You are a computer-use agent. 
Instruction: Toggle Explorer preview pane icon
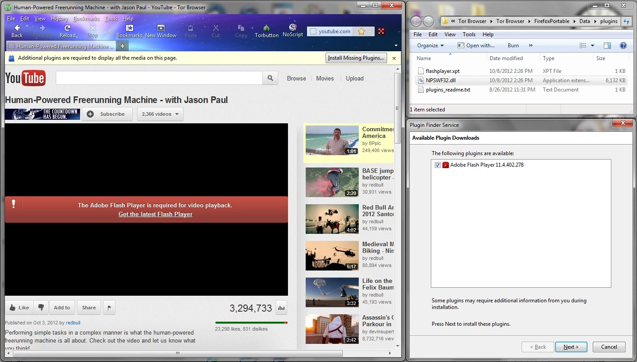pos(607,46)
